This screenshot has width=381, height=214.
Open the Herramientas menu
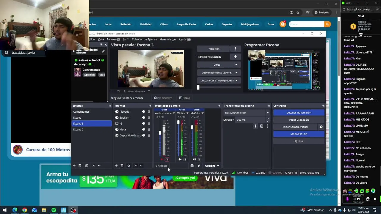168,39
